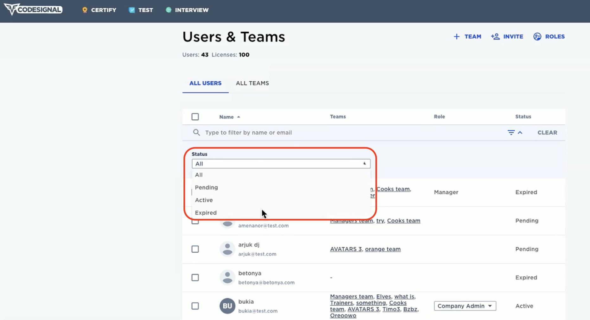Open the TEST section from top navigation
Screen dimensions: 590x320
point(141,10)
